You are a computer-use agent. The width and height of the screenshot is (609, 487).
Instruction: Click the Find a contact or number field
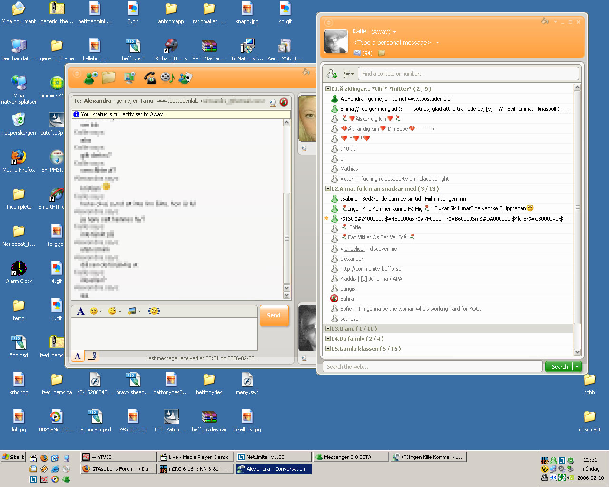tap(469, 74)
